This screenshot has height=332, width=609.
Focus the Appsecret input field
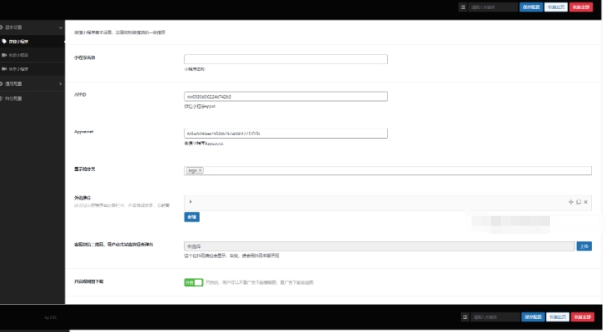pos(286,133)
